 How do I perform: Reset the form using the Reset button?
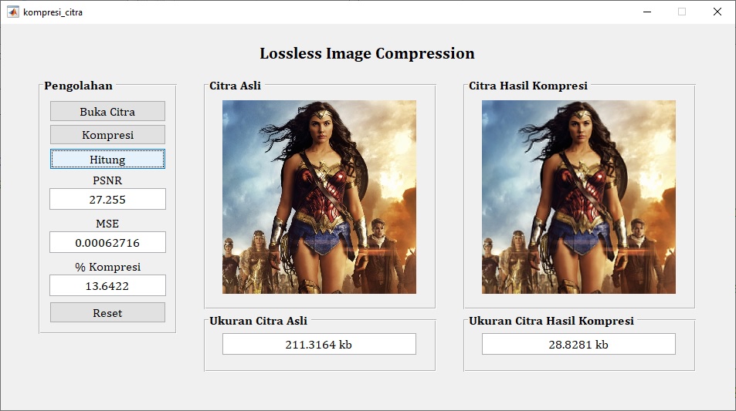tap(107, 312)
